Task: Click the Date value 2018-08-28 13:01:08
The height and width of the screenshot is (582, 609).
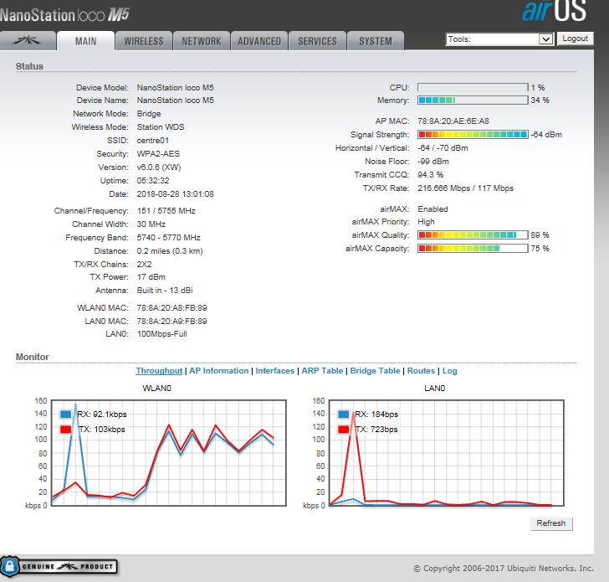Action: click(175, 194)
